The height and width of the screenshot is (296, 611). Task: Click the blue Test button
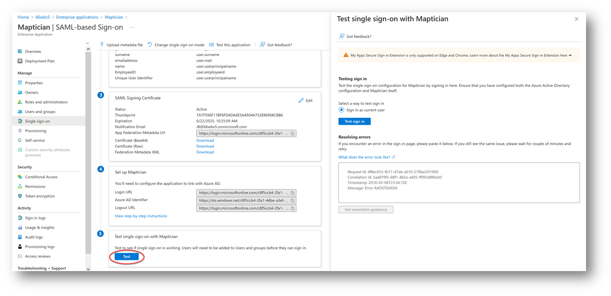[x=127, y=257]
